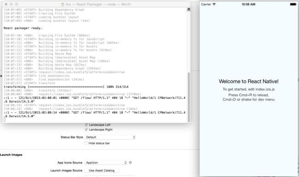Screen dimensions: 299x177
Task: Click the Carrier label in the simulator status bar
Action: tap(206, 4)
